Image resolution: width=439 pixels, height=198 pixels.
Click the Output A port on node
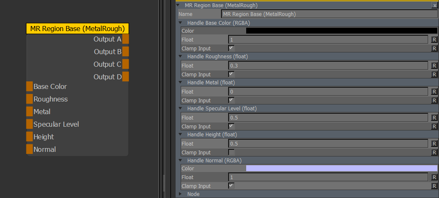(126, 39)
